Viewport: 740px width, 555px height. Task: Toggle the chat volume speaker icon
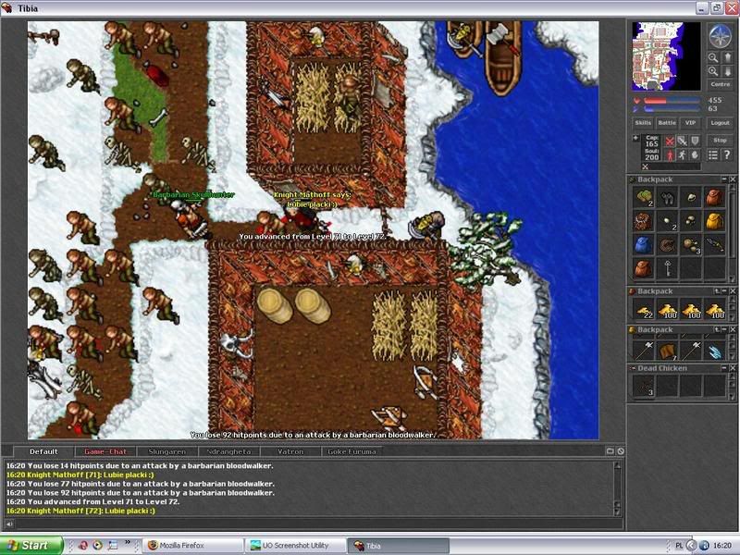click(x=9, y=524)
